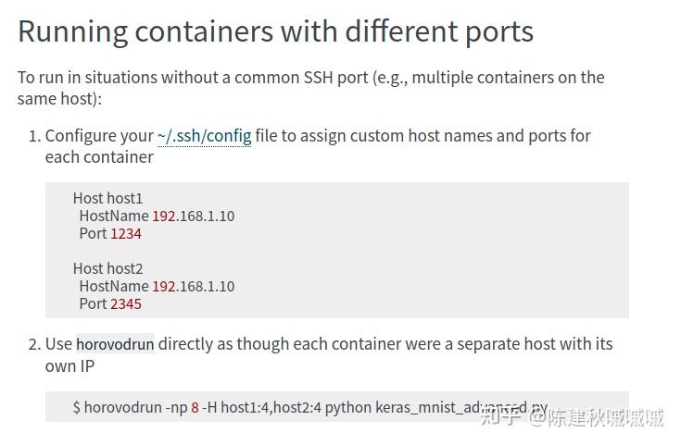Select the Port 2345 value
Screen dimensions: 681x445
point(126,304)
